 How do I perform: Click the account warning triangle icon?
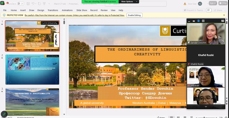pyautogui.click(x=185, y=4)
